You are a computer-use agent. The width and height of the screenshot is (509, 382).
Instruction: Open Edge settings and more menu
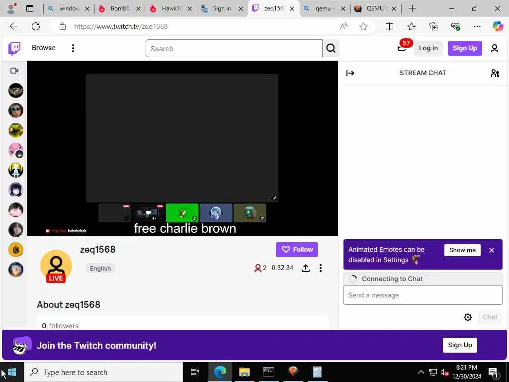tap(477, 27)
